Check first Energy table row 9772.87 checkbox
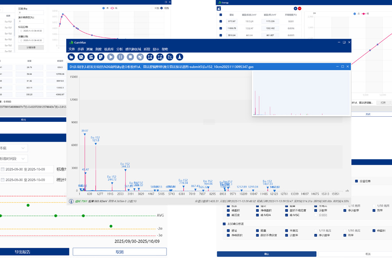392x258 pixels. [x=220, y=22]
